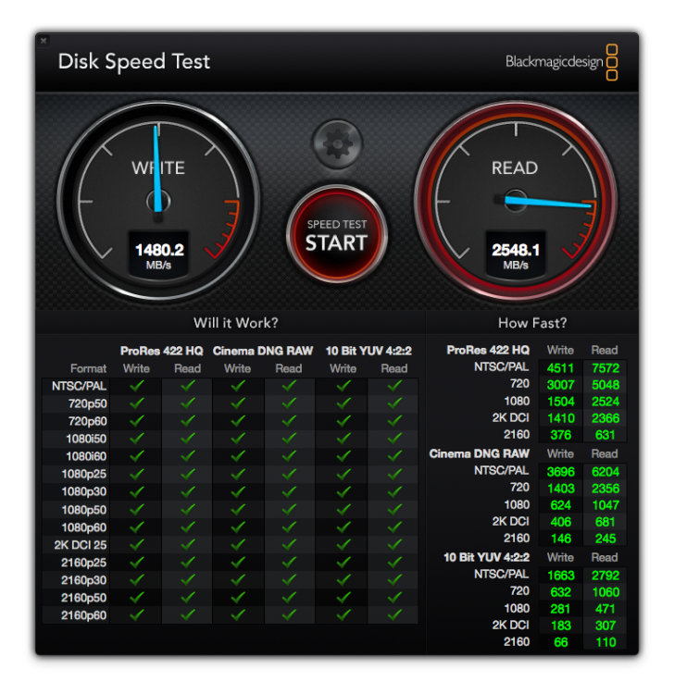Click ProRes NTSC/PAL write value 4511

pos(560,368)
